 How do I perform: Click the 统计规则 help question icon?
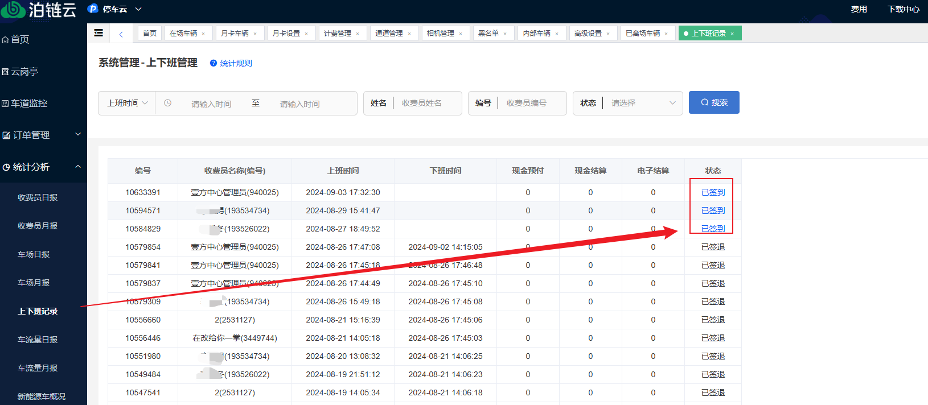point(213,63)
